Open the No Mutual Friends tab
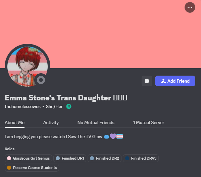 pyautogui.click(x=96, y=122)
